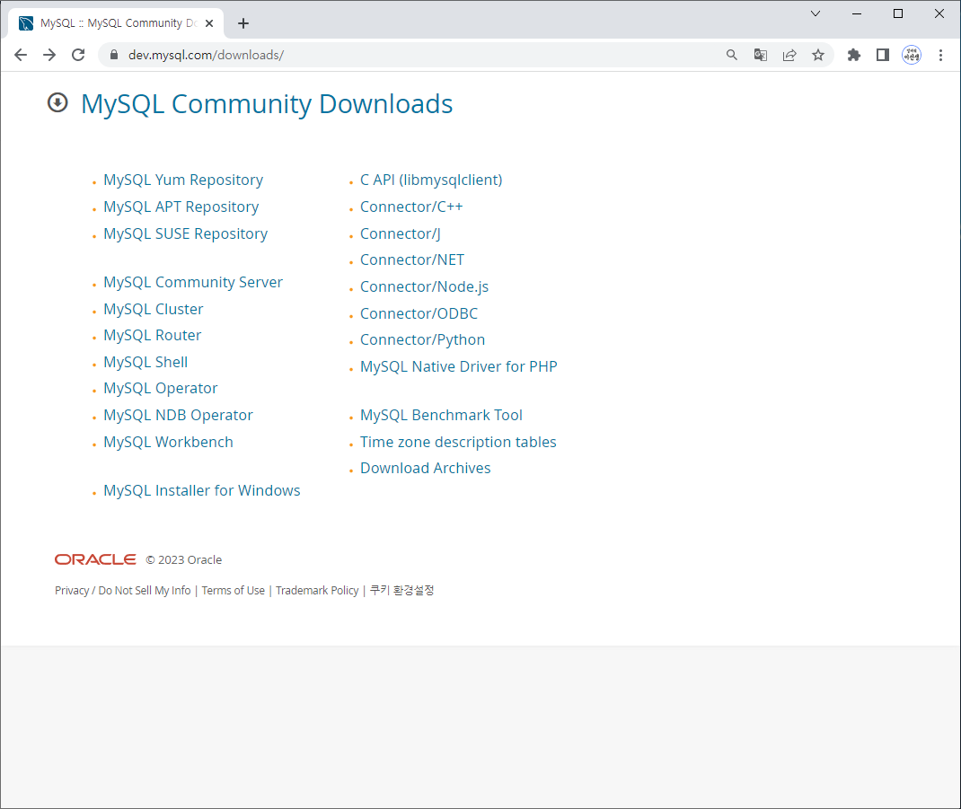Open MySQL SUSE Repository link
Image resolution: width=961 pixels, height=809 pixels.
pyautogui.click(x=186, y=234)
